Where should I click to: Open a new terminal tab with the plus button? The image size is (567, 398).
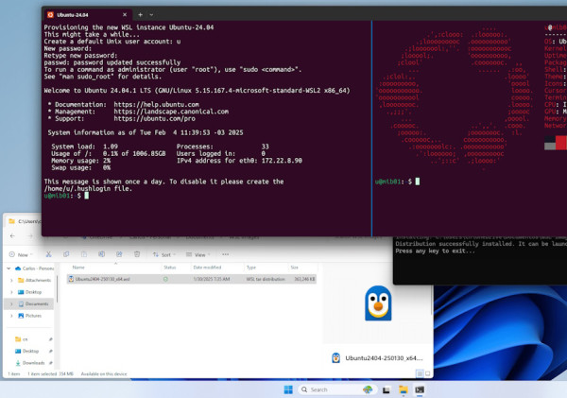(x=140, y=15)
